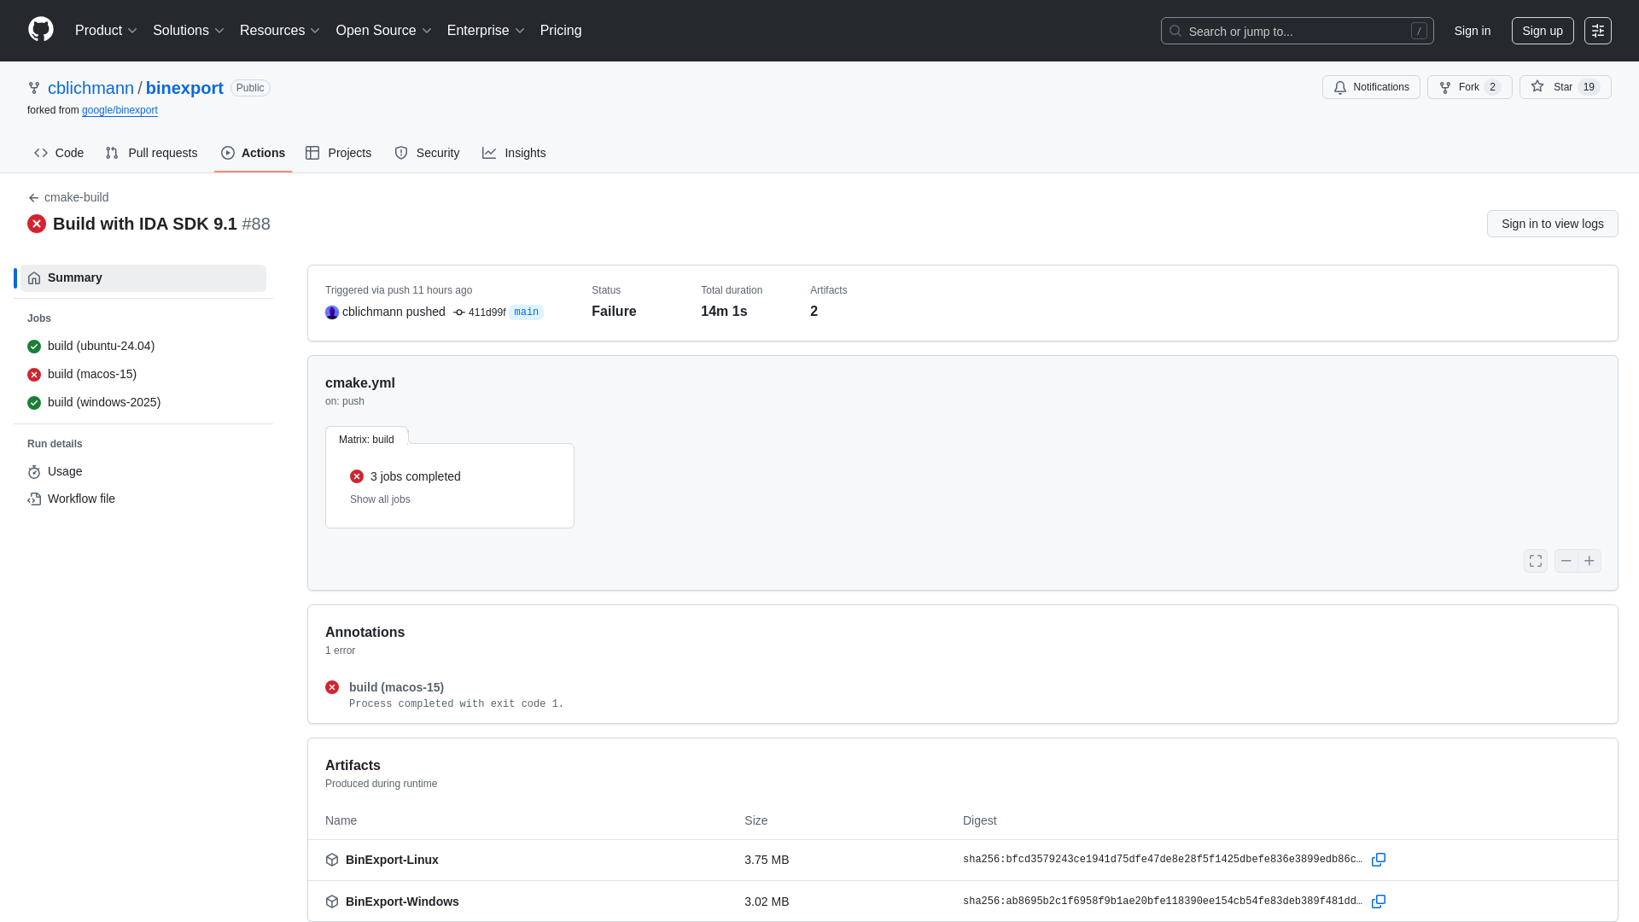Click the 3 jobs completed entry

pyautogui.click(x=405, y=476)
